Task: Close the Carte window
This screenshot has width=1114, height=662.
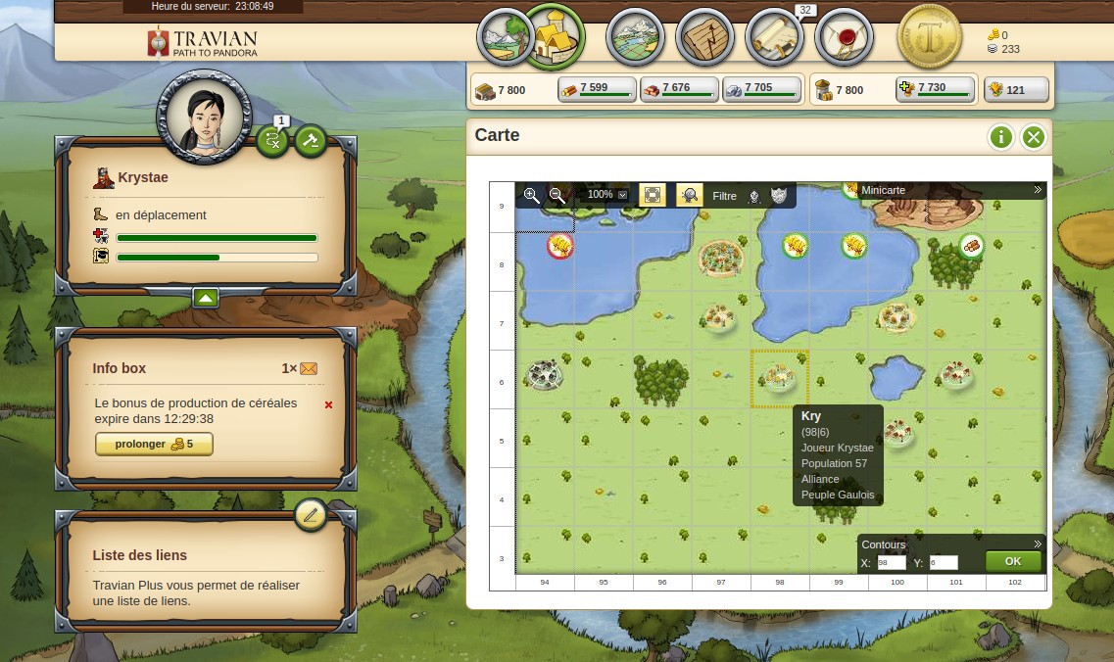Action: click(1034, 136)
